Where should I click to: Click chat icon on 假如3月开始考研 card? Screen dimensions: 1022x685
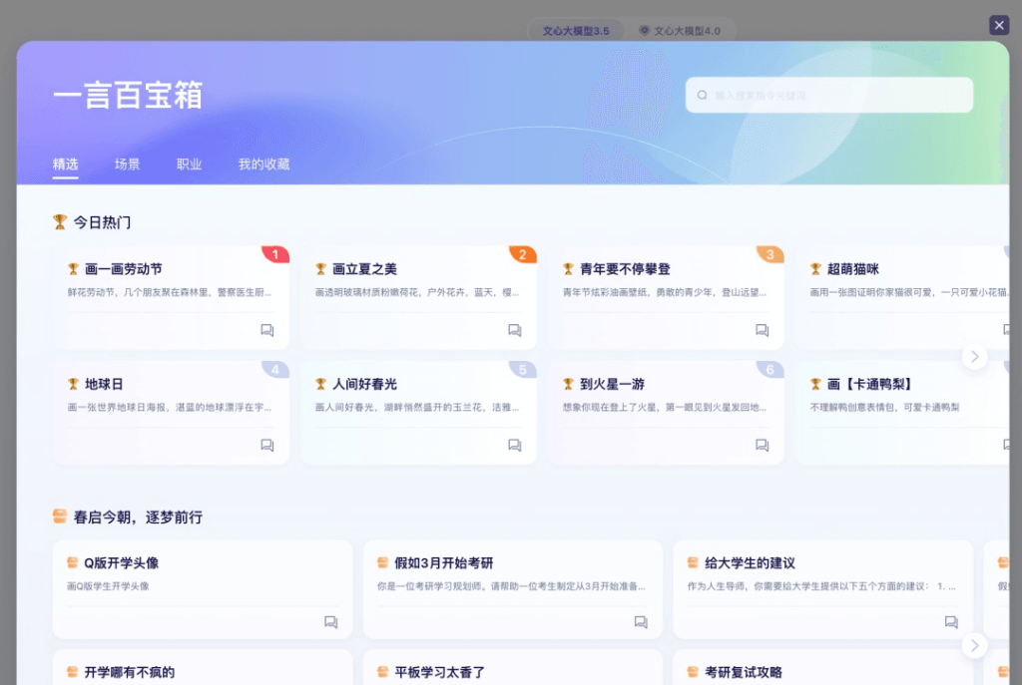click(641, 622)
